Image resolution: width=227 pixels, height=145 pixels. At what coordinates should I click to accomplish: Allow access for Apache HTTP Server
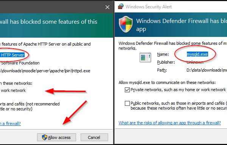point(56,137)
